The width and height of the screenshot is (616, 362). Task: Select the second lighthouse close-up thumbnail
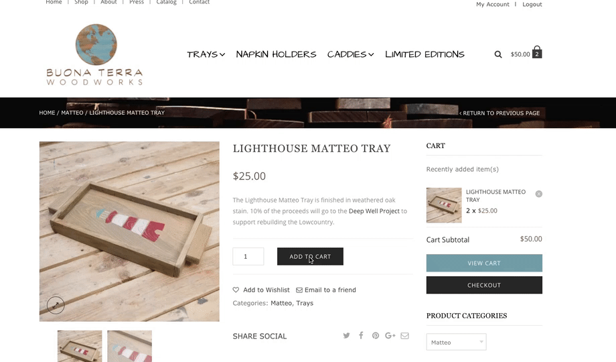pyautogui.click(x=130, y=347)
